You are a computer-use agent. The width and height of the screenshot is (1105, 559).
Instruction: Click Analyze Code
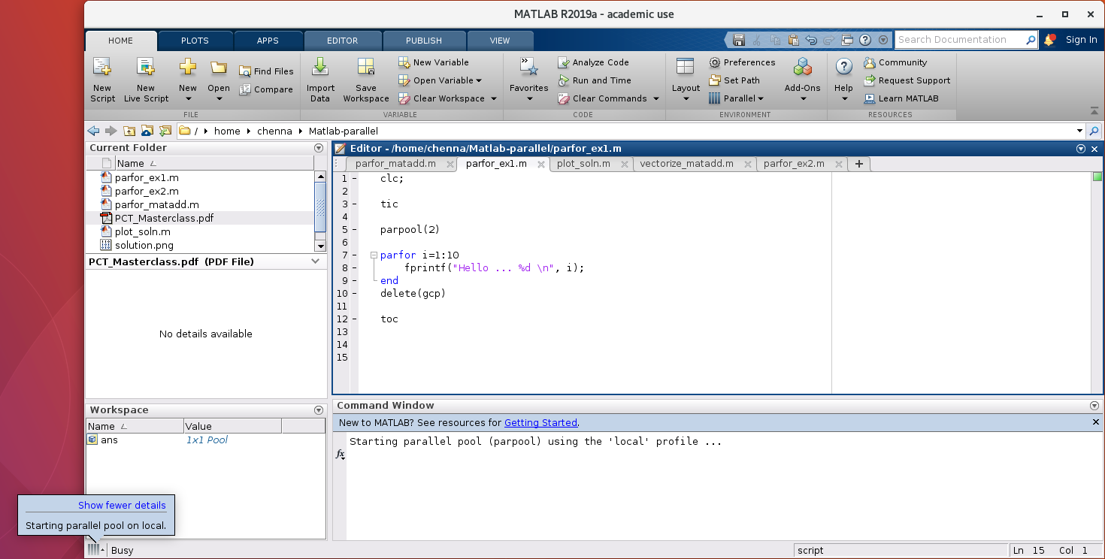tap(593, 62)
